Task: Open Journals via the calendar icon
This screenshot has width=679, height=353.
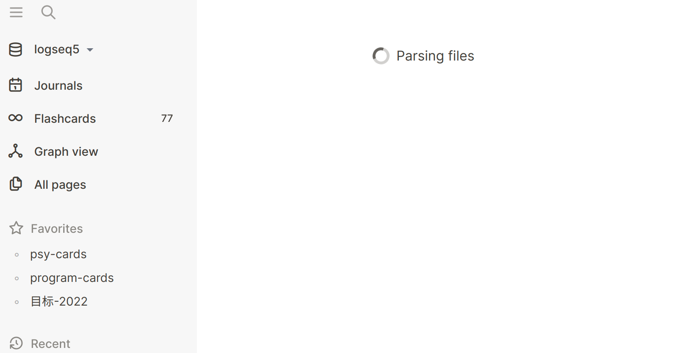Action: pos(15,85)
